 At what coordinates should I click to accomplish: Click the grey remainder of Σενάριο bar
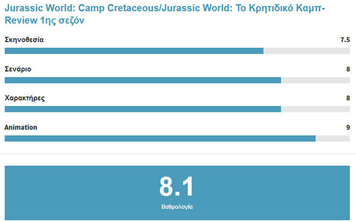click(x=315, y=80)
